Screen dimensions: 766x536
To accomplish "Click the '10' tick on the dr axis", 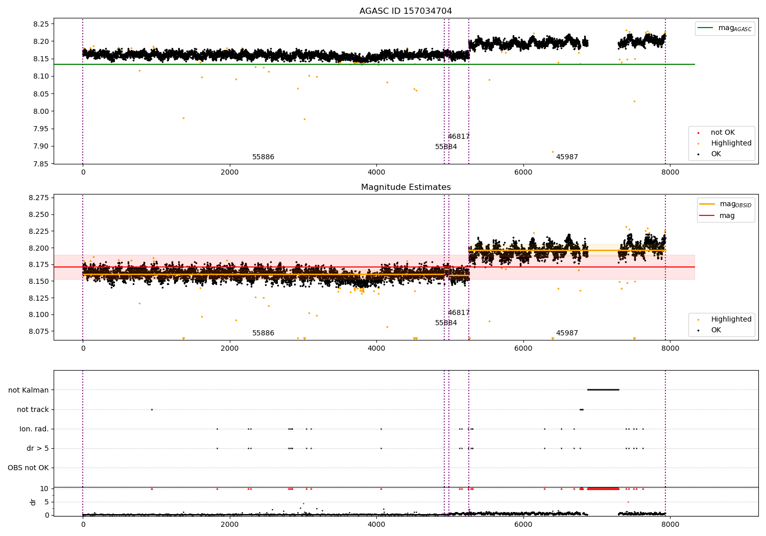I will [44, 489].
